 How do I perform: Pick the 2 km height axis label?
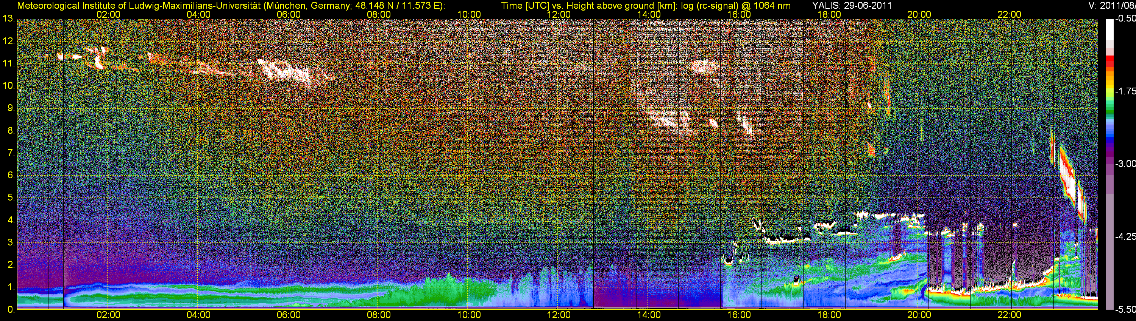[11, 265]
